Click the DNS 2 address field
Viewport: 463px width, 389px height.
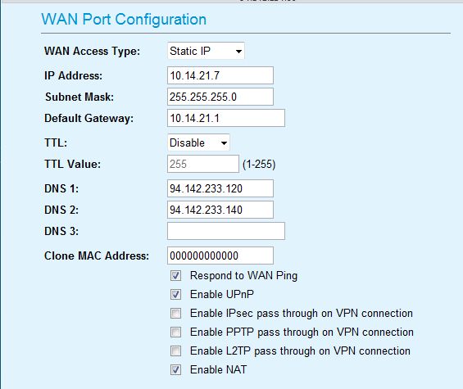pos(220,210)
